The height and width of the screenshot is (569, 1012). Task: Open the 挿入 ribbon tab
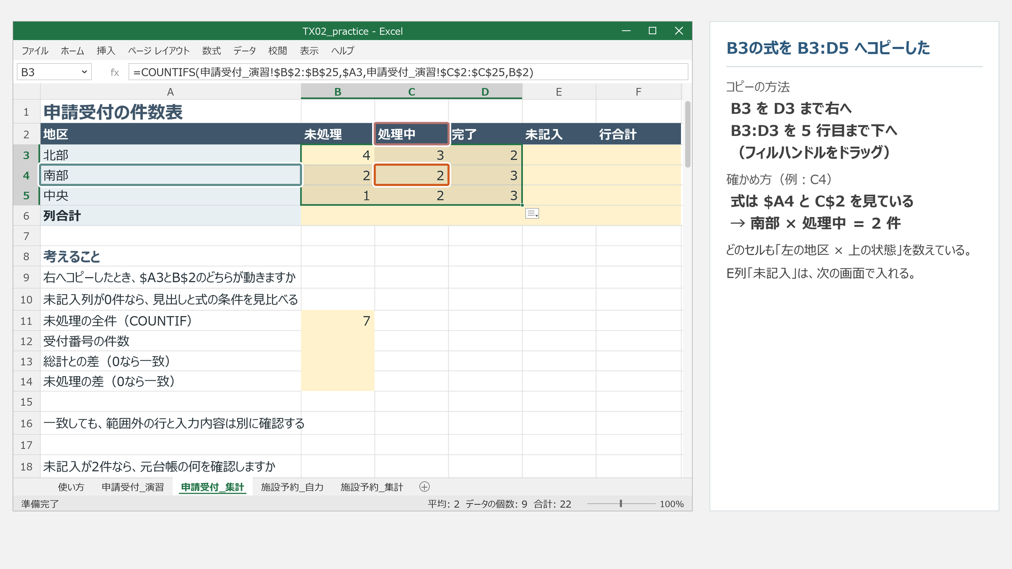click(x=106, y=51)
